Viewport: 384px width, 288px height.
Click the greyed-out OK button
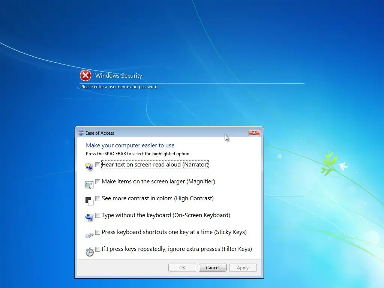click(x=182, y=268)
